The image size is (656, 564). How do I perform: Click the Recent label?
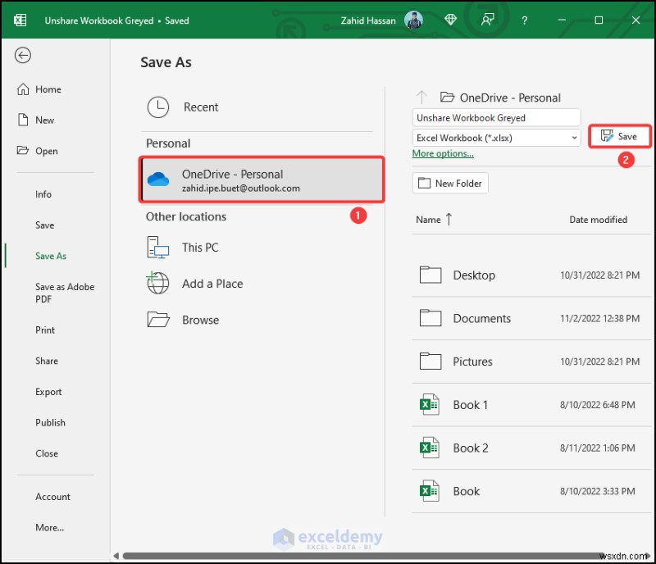click(x=201, y=107)
